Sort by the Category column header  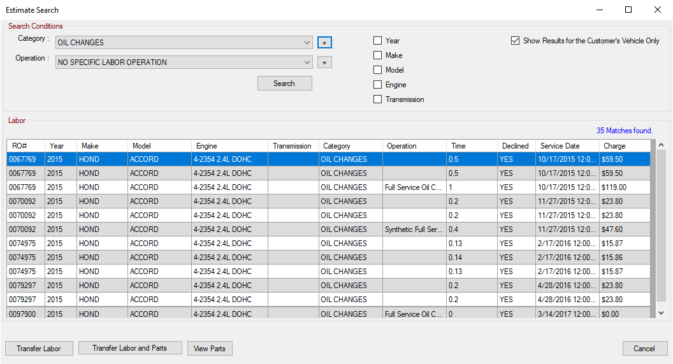pyautogui.click(x=351, y=146)
